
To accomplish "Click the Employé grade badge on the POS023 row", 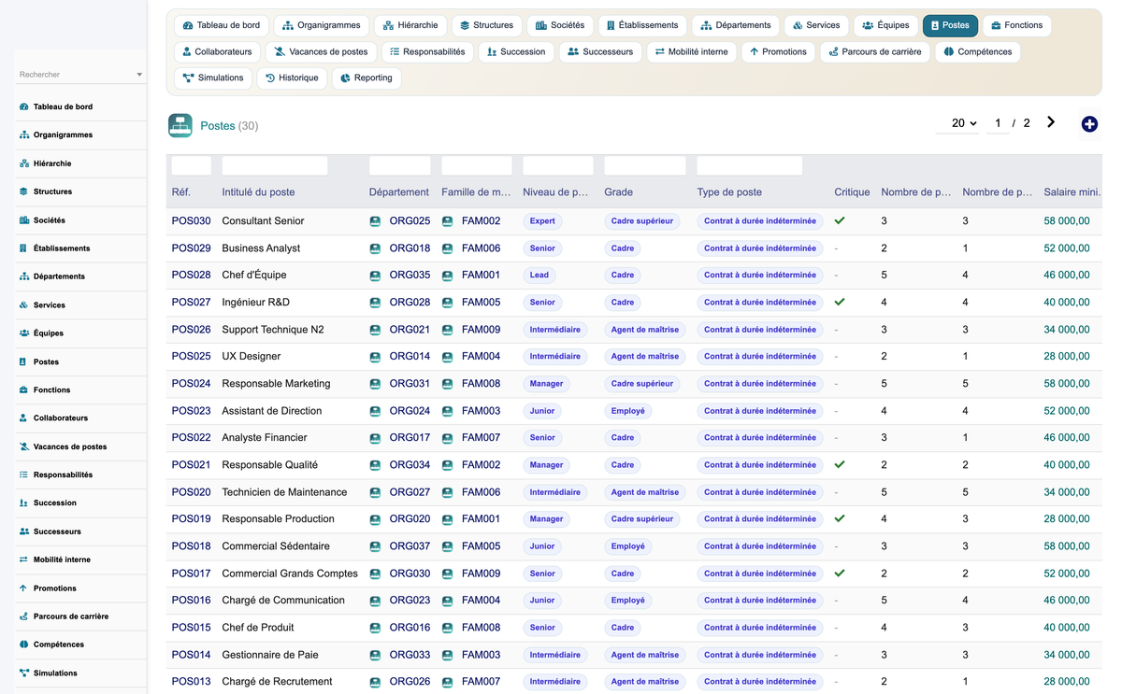I will pyautogui.click(x=628, y=411).
